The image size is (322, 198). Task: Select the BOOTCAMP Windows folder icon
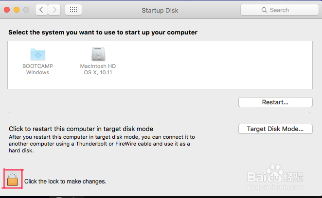(37, 54)
